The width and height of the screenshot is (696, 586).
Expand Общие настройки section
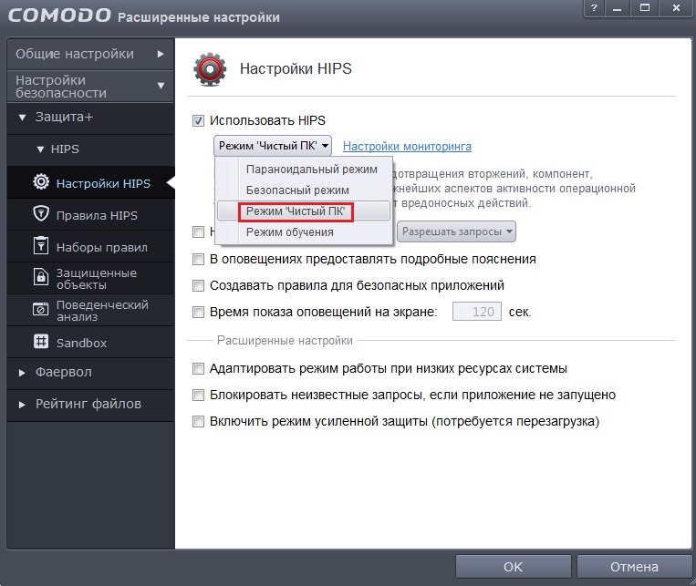click(x=90, y=54)
